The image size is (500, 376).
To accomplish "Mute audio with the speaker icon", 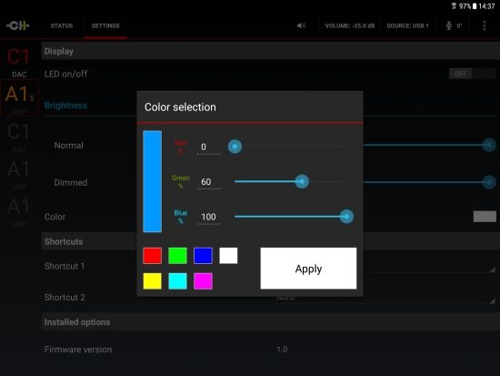I will tap(301, 25).
